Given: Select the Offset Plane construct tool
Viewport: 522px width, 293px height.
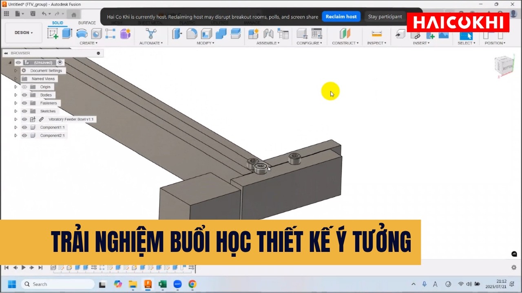Looking at the screenshot, I should pyautogui.click(x=345, y=33).
